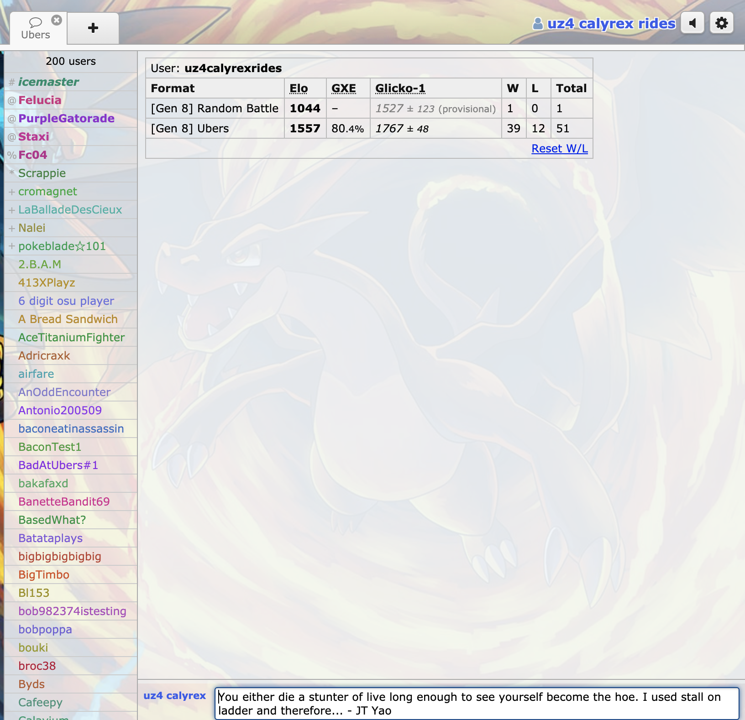Open the sound volume speaker icon

[693, 23]
